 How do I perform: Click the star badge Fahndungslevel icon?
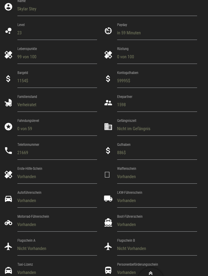click(8, 127)
